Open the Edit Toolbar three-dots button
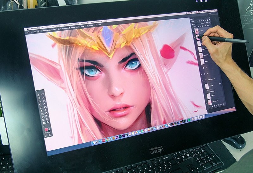The width and height of the screenshot is (253, 173). pos(44,126)
